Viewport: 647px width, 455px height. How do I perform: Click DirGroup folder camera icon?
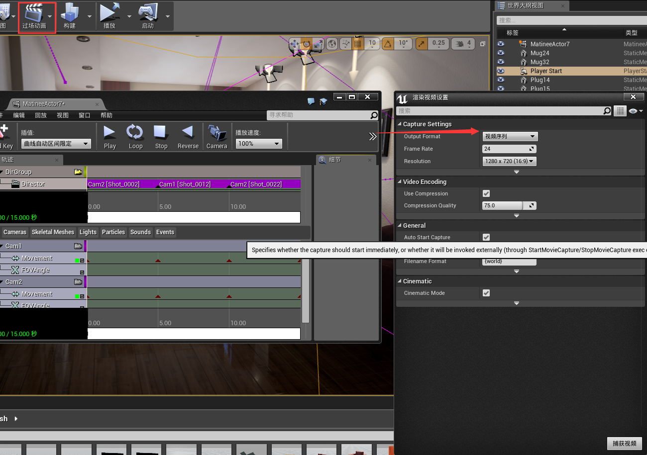click(78, 172)
